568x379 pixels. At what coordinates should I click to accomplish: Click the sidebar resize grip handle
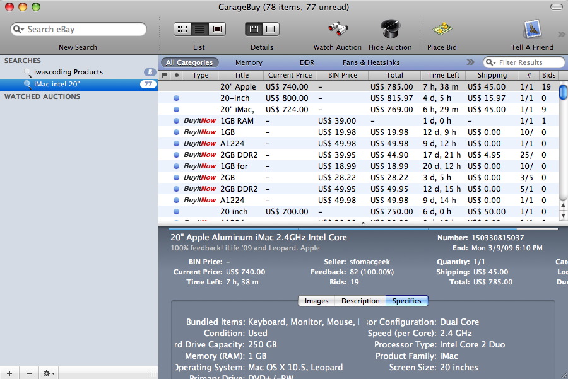[153, 373]
